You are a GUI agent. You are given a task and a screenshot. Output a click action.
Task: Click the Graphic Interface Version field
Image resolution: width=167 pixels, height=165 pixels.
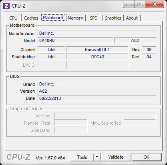(105, 116)
